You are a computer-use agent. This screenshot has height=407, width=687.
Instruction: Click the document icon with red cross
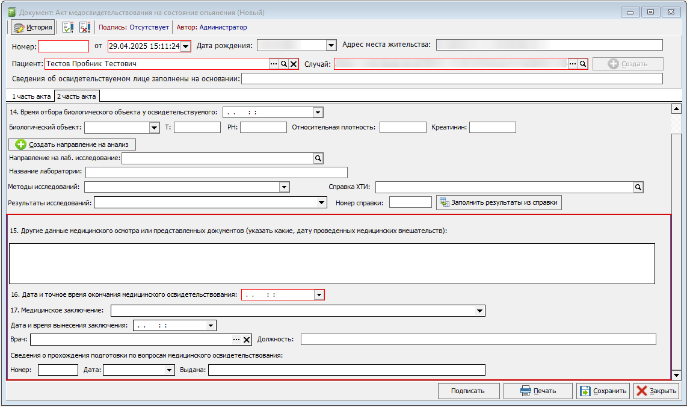click(x=85, y=27)
